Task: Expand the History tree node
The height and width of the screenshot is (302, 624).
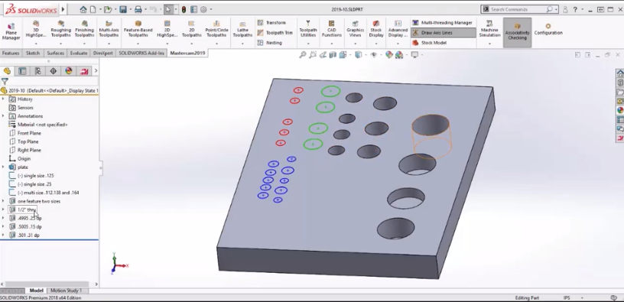Action: pos(4,99)
